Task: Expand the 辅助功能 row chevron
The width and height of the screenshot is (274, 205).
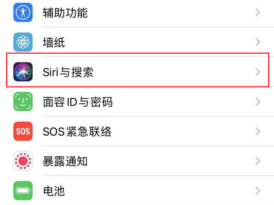Action: tap(258, 13)
